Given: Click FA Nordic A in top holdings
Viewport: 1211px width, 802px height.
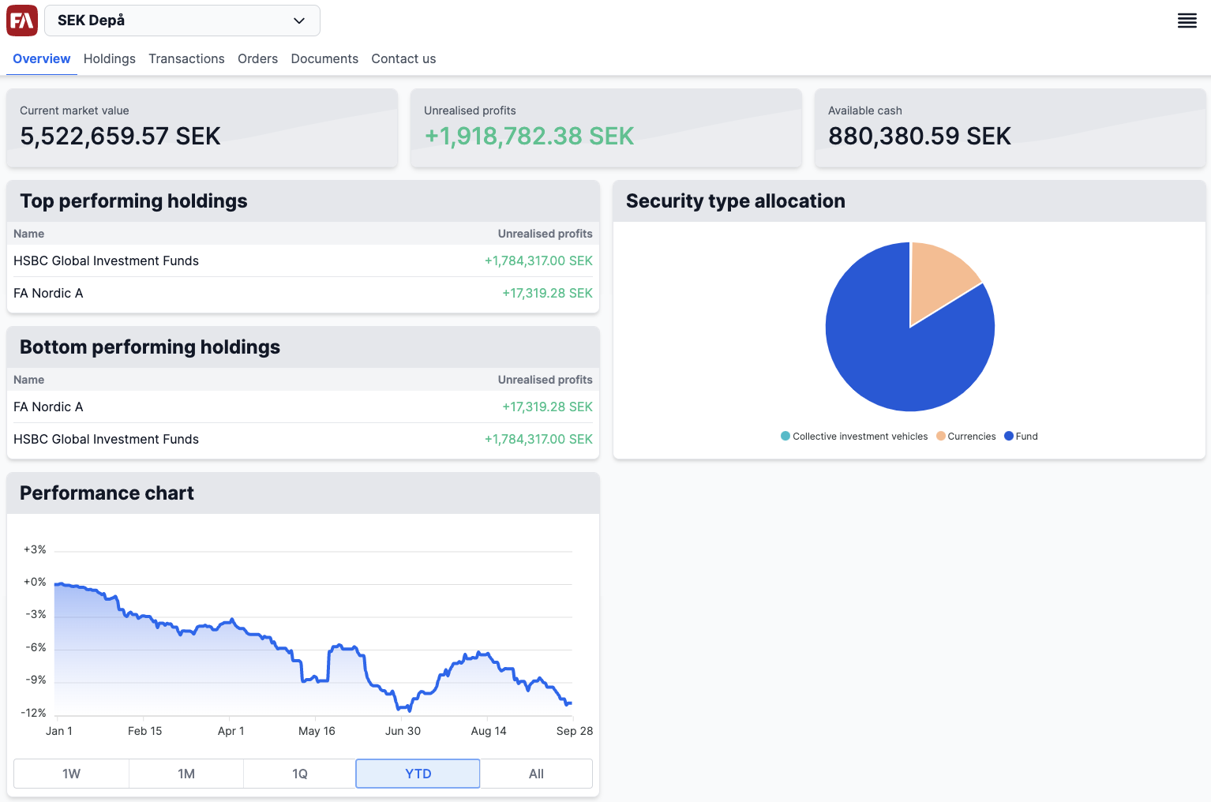Looking at the screenshot, I should point(48,294).
